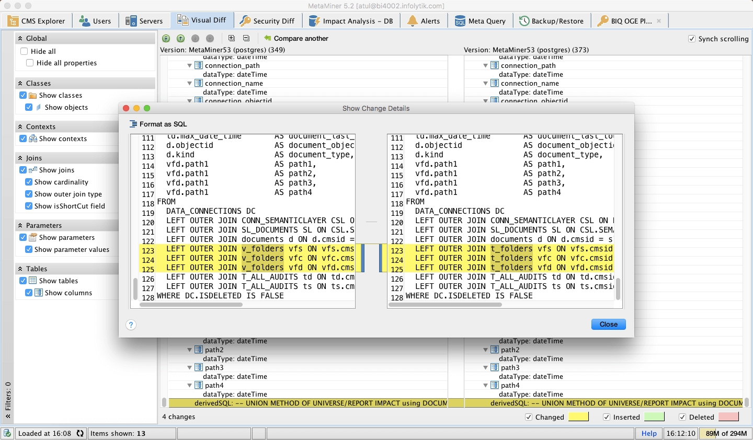The height and width of the screenshot is (440, 753).
Task: Click the contexts icon beside Show contexts
Action: click(x=33, y=138)
